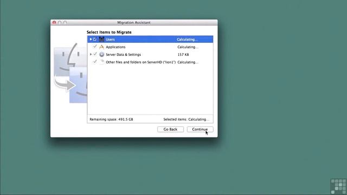Click the Migration Assistant window title
The height and width of the screenshot is (195, 347).
134,23
